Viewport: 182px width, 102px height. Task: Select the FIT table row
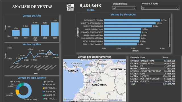(152, 66)
